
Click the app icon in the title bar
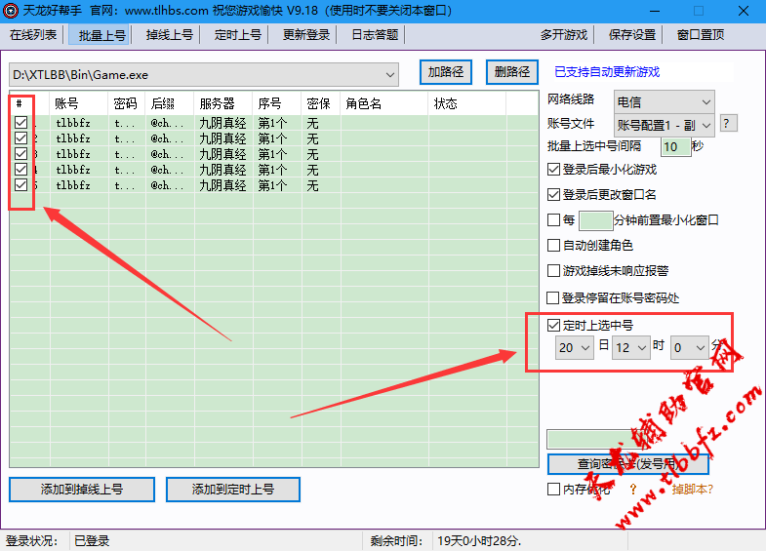(11, 11)
